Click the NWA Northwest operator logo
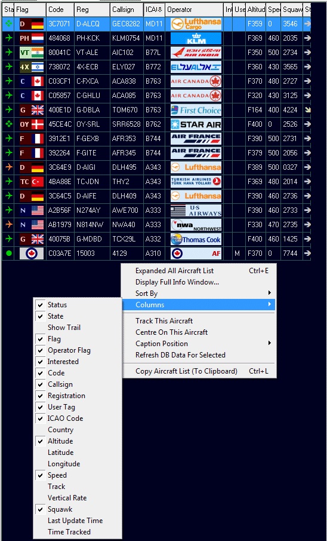 (196, 225)
